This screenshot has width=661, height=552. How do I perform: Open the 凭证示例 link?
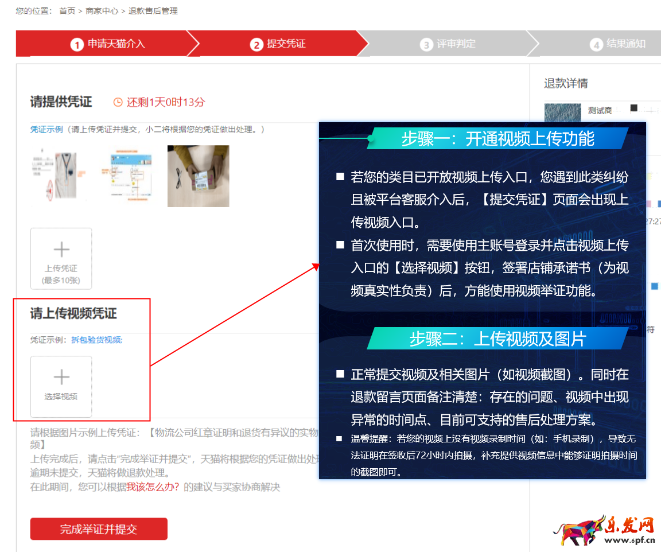pos(46,130)
